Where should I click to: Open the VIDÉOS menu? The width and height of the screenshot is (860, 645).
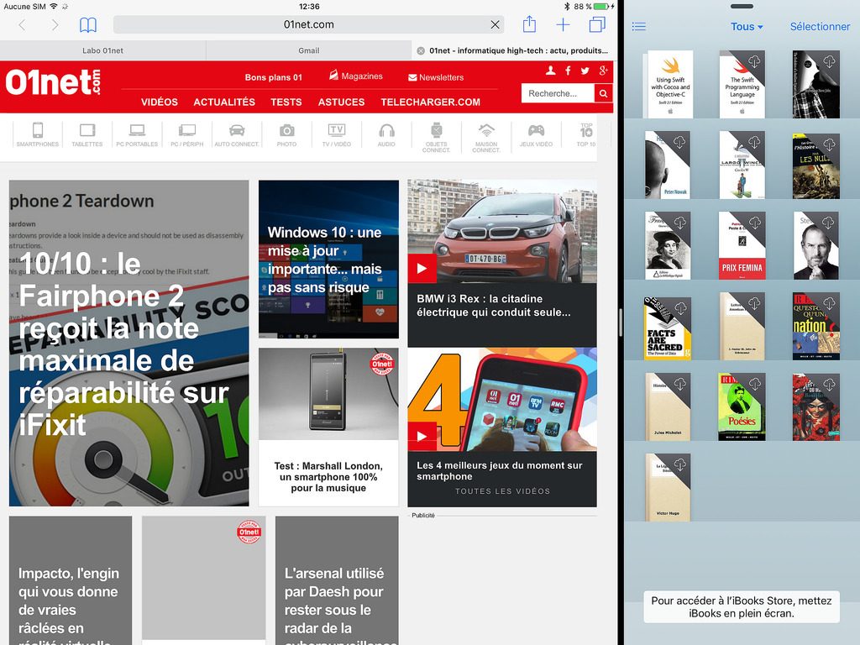click(159, 102)
